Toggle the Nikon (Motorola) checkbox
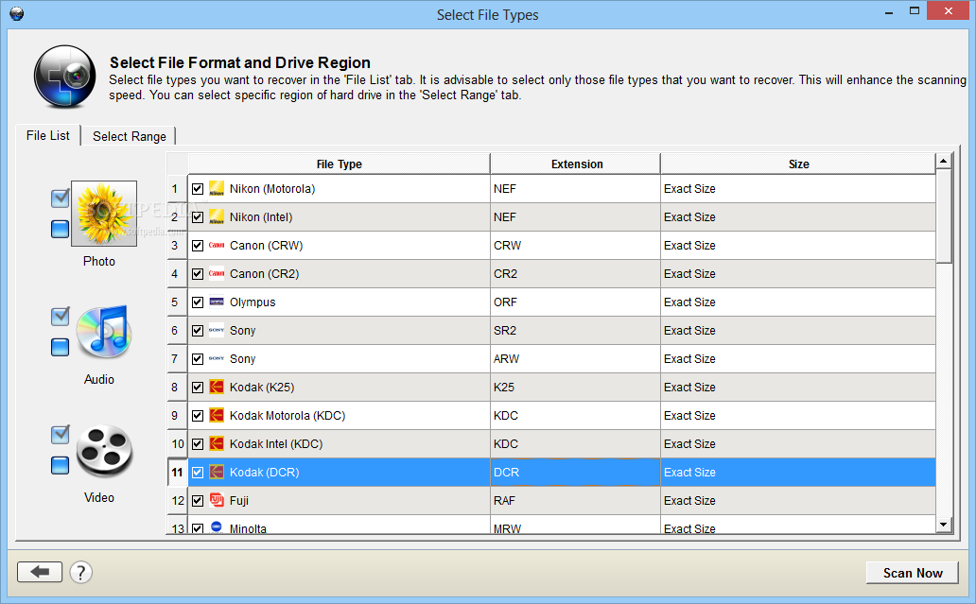 click(198, 188)
